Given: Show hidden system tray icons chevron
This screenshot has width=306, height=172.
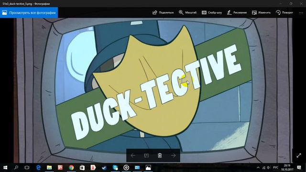Looking at the screenshot, I should [258, 168].
